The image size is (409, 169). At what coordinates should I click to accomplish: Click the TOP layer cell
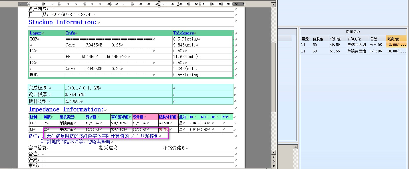coord(47,39)
